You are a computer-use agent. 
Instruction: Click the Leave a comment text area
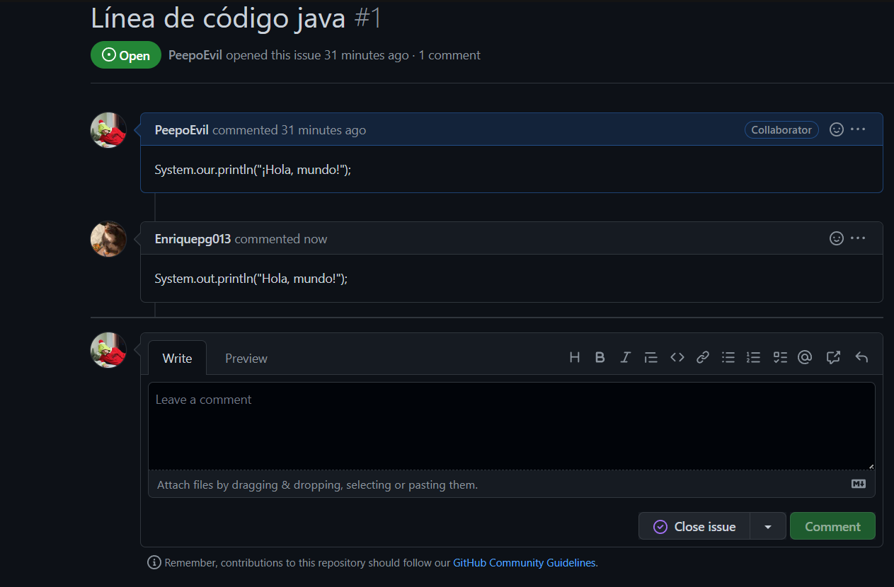[x=511, y=424]
